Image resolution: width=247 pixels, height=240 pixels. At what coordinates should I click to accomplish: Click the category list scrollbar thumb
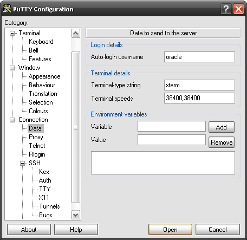pos(76,127)
